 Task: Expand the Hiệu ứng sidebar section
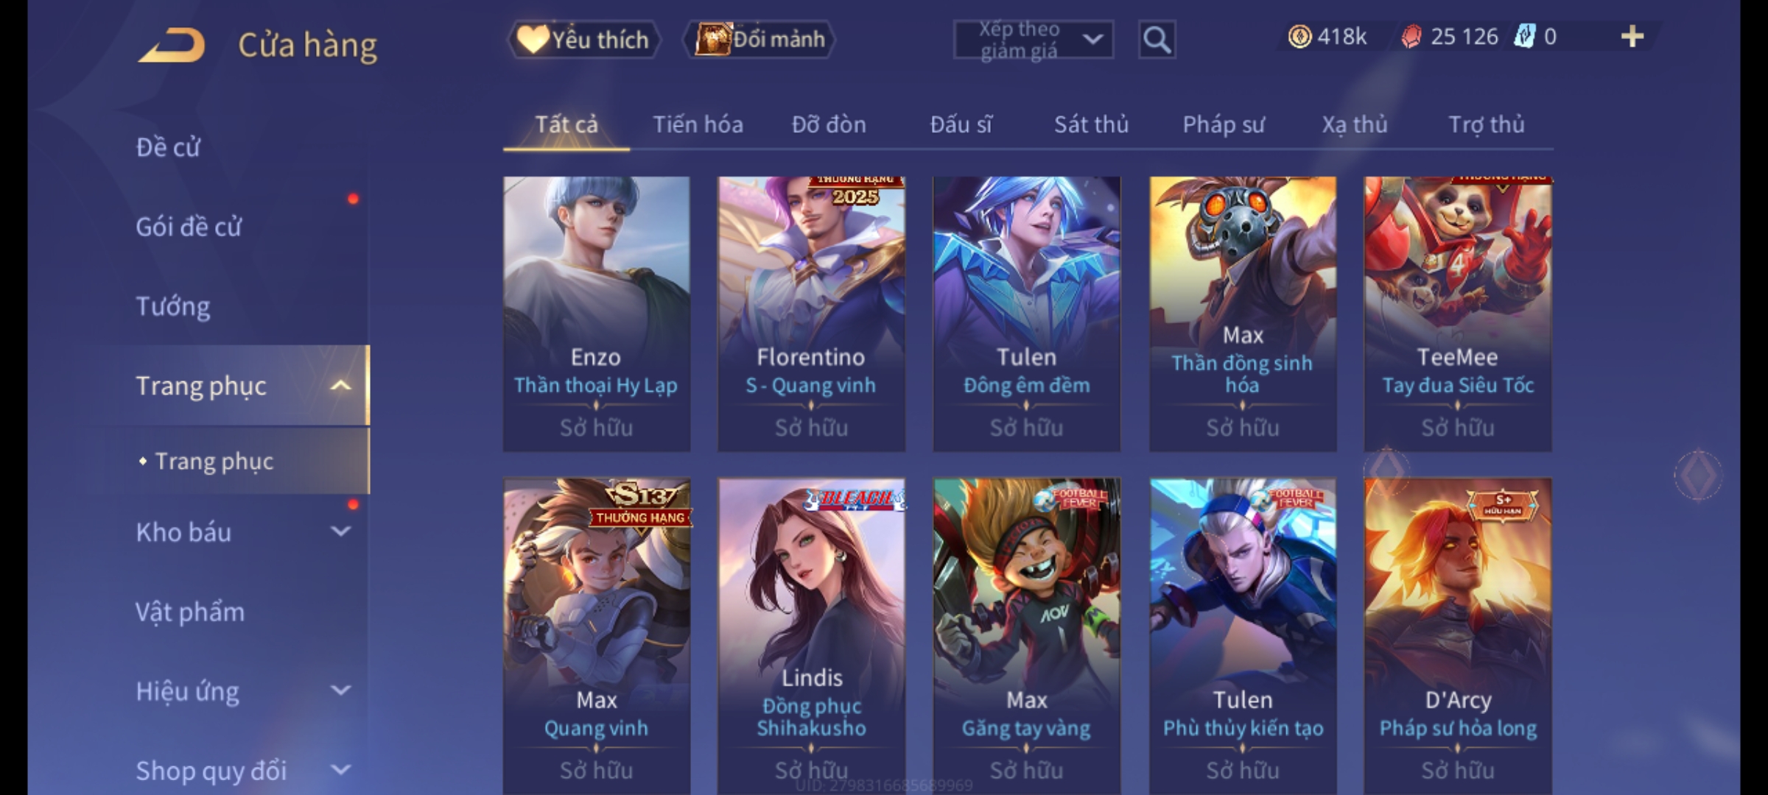[340, 690]
